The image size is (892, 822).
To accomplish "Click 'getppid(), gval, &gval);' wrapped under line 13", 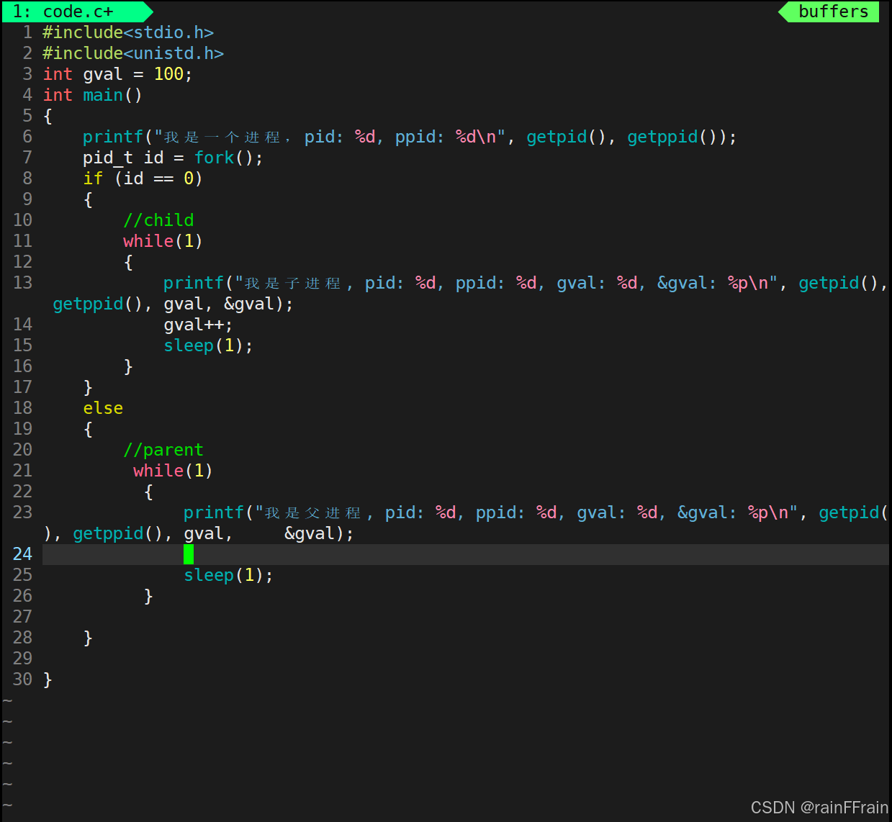I will click(174, 304).
